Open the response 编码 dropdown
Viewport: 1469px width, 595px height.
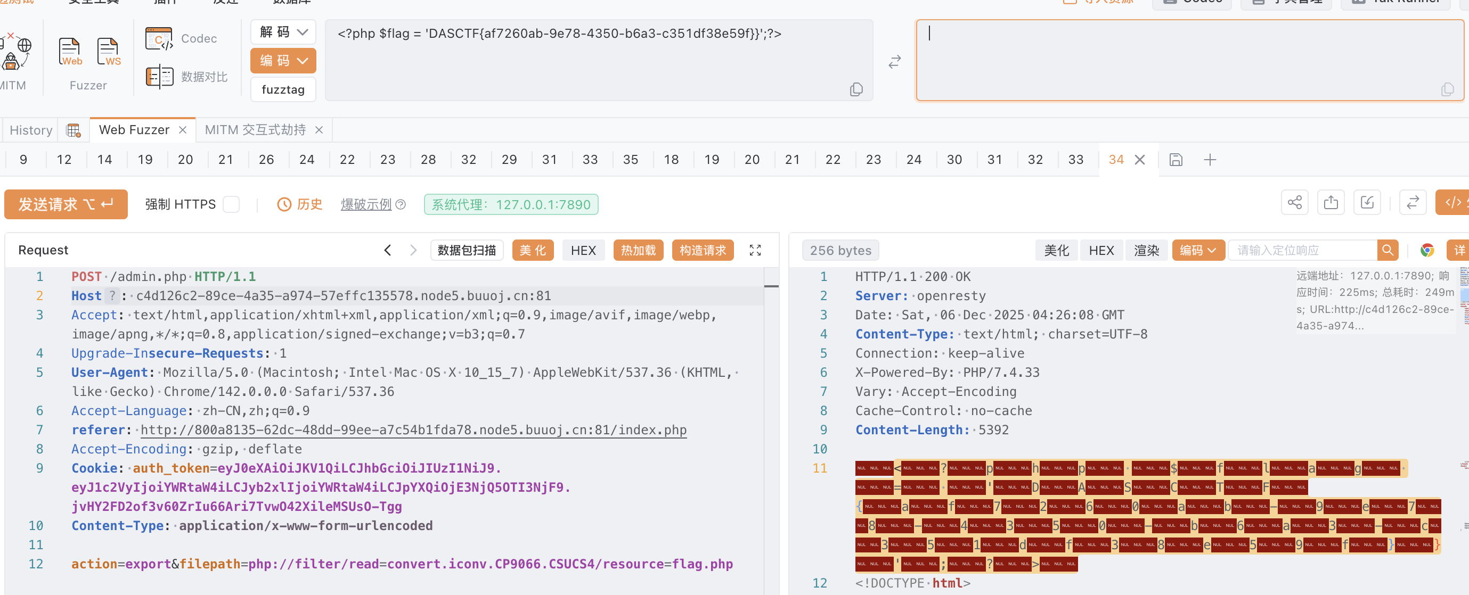[x=1197, y=250]
